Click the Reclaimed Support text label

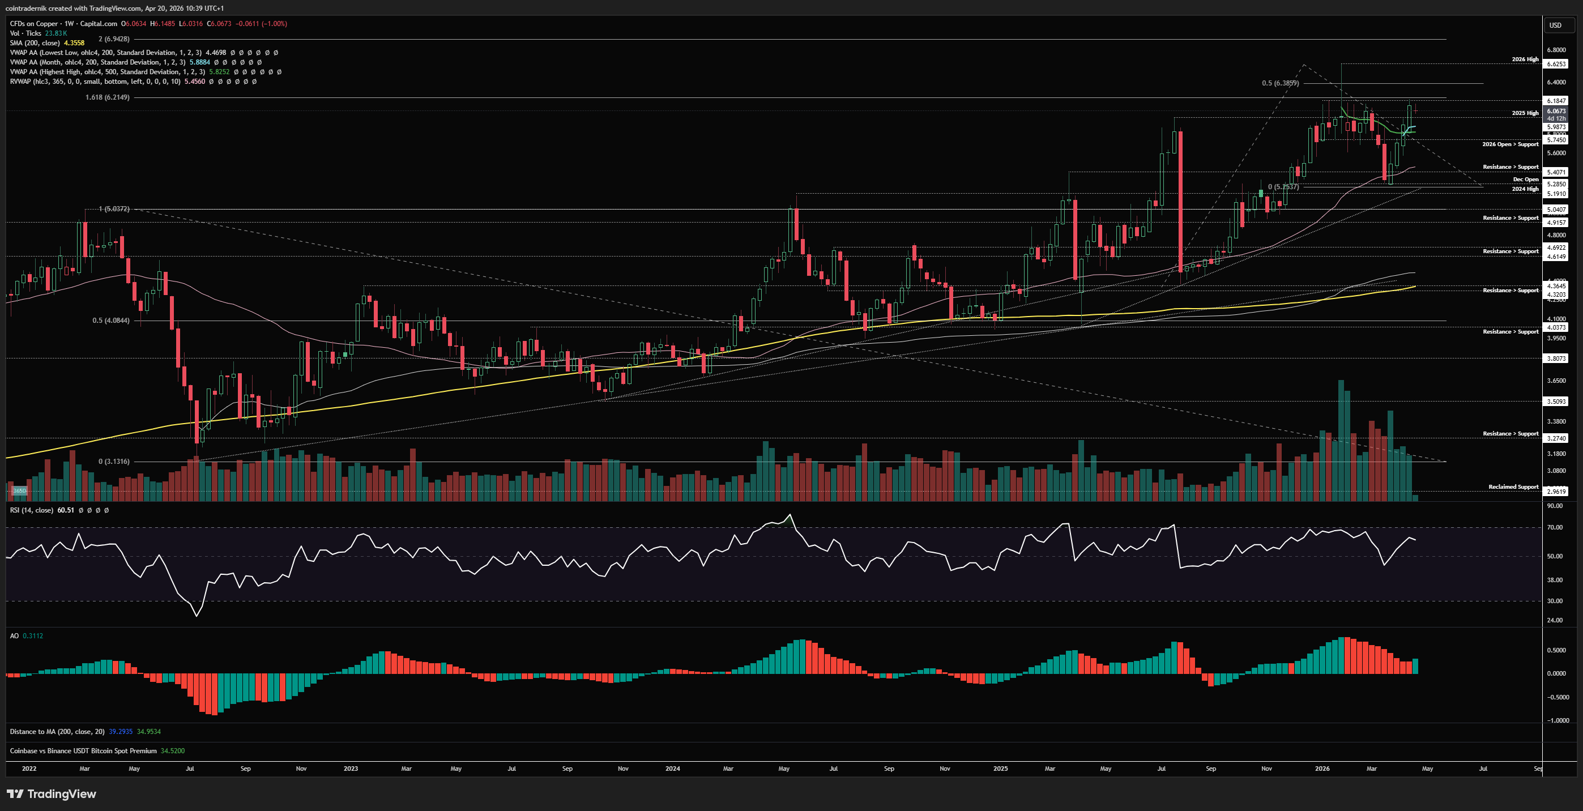(x=1513, y=486)
